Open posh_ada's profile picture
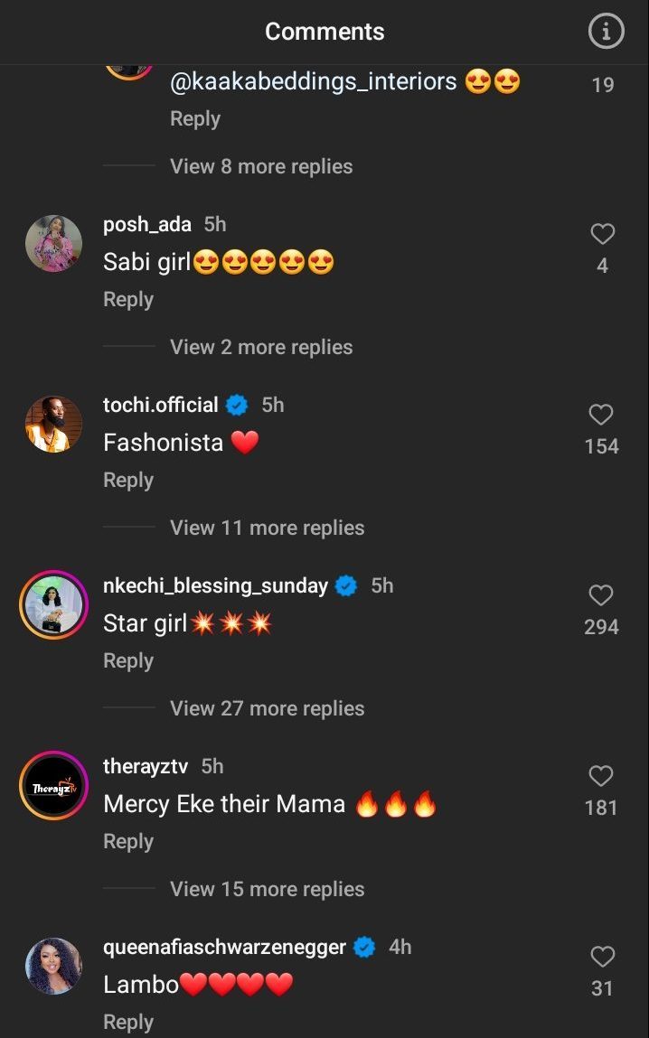Viewport: 649px width, 1038px height. point(53,243)
